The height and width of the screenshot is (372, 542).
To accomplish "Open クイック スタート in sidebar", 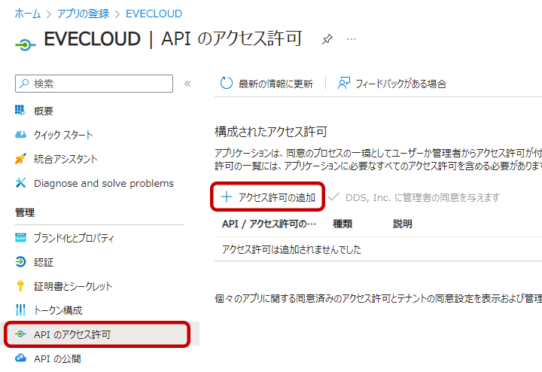I will point(63,135).
